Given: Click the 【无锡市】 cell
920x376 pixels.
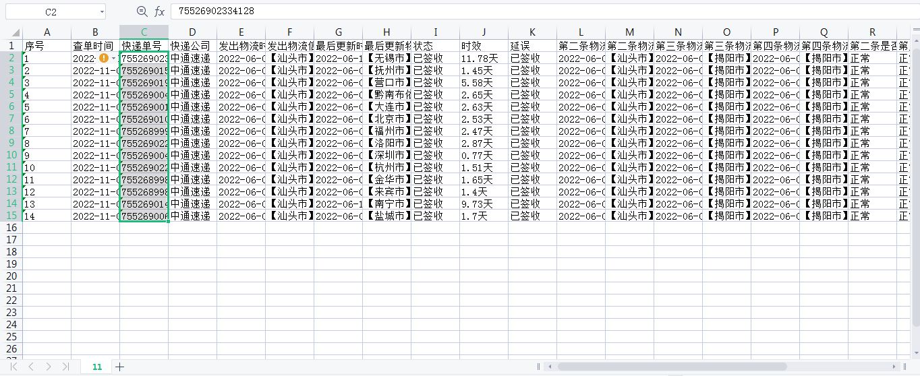Looking at the screenshot, I should [386, 58].
